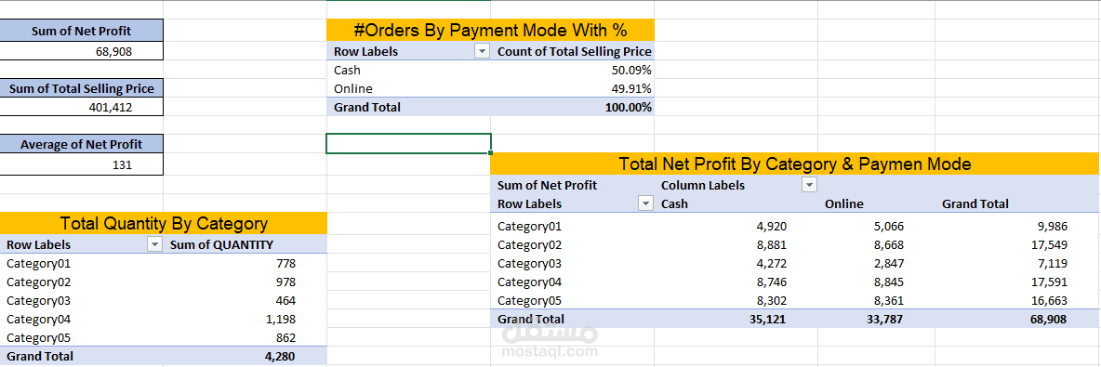Select the 401,412 value cell
This screenshot has height=367, width=1101.
click(82, 108)
